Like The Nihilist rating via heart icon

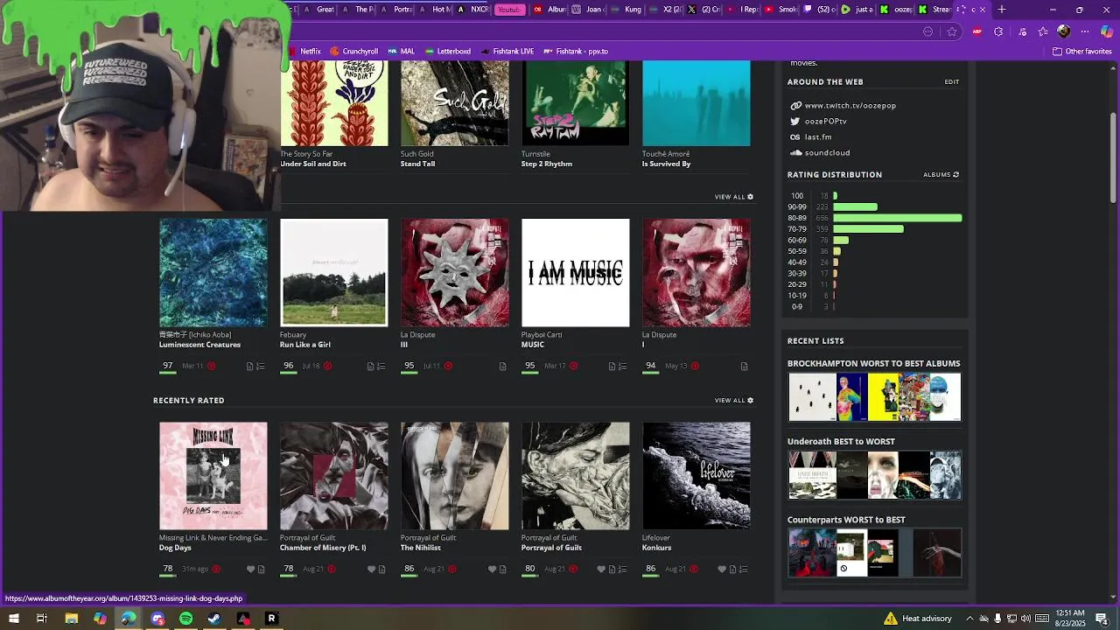pos(492,570)
